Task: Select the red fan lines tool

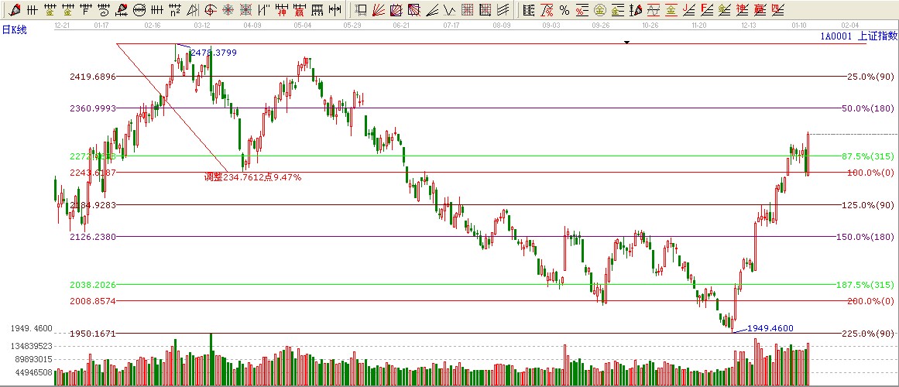Action: click(x=379, y=10)
